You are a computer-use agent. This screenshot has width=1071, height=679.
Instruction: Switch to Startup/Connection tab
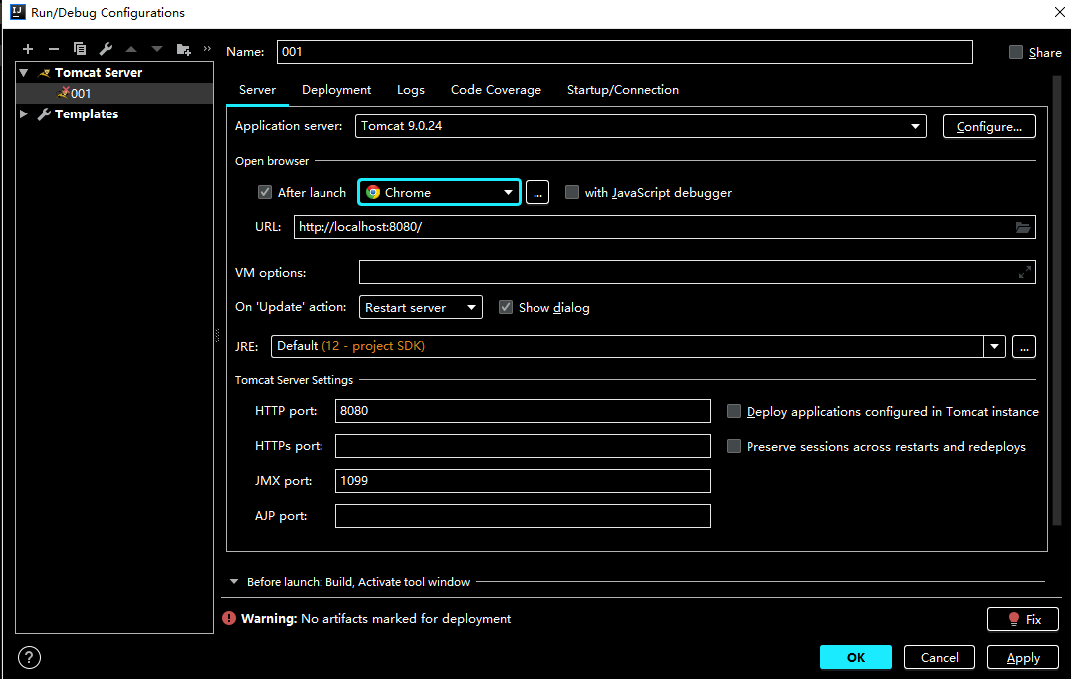(x=623, y=90)
